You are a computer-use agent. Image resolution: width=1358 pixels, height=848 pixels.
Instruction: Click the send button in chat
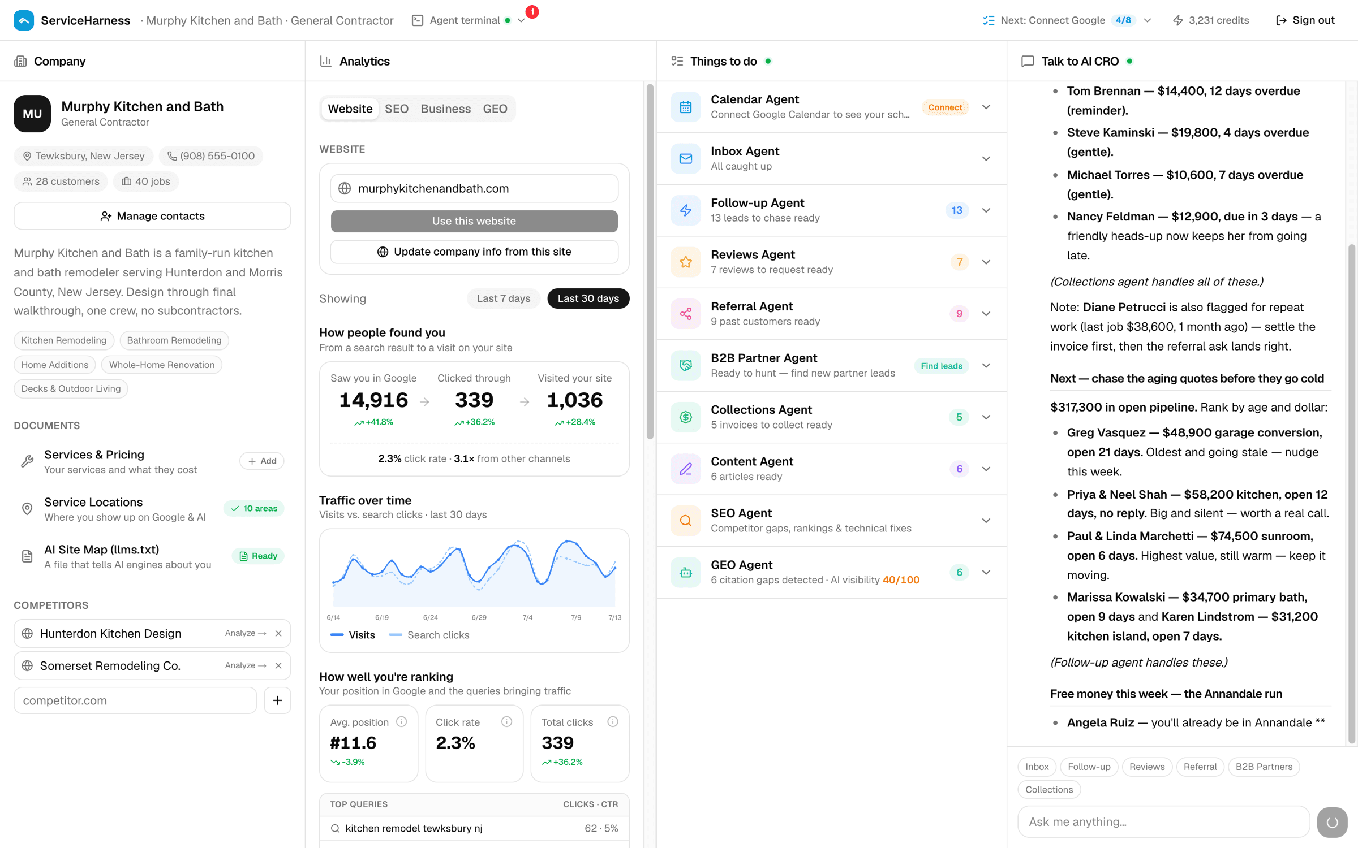(x=1333, y=822)
